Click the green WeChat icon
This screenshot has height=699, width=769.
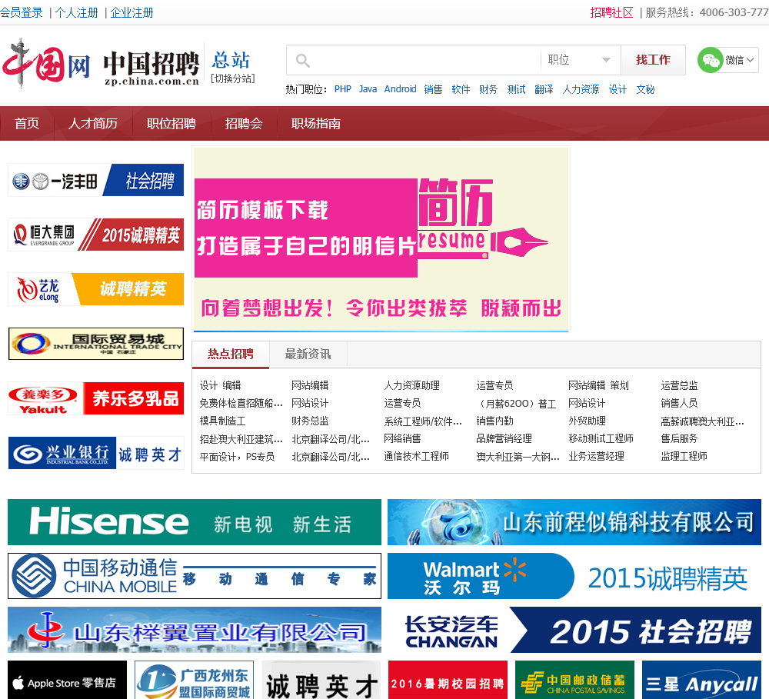(x=710, y=60)
